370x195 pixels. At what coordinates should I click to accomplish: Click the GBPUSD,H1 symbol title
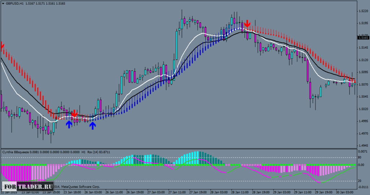point(16,3)
